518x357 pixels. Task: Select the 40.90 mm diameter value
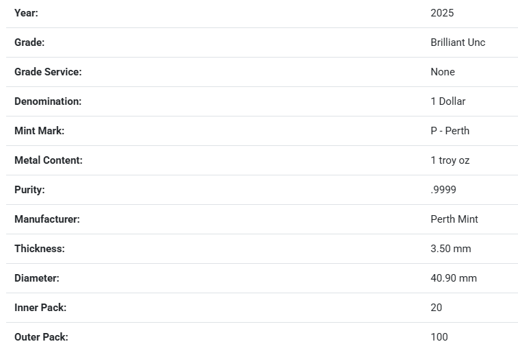coord(454,278)
